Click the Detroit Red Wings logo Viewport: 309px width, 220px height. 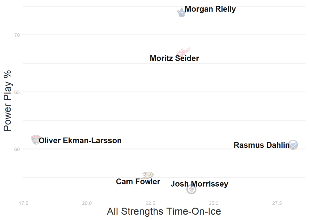(183, 51)
